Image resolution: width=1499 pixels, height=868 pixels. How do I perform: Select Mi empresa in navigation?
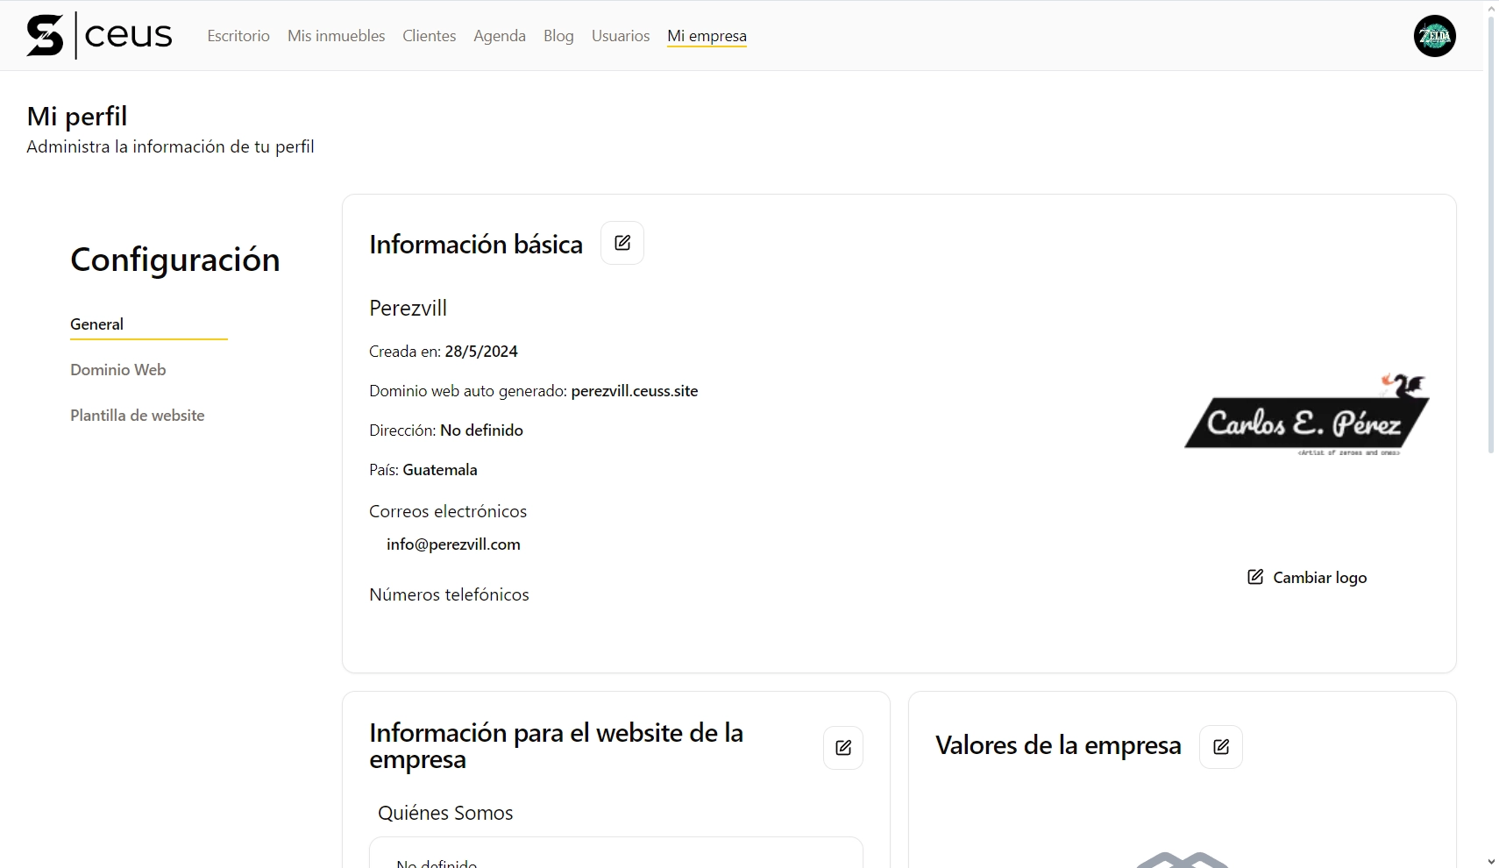point(707,36)
